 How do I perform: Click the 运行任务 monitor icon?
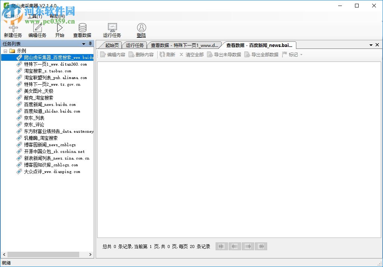tap(112, 28)
